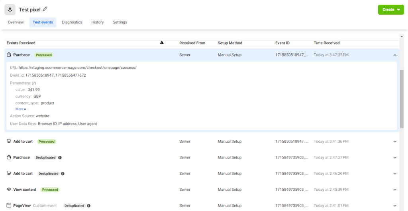Click the events list vertical scrollbar thumb
The image size is (408, 211).
[402, 99]
